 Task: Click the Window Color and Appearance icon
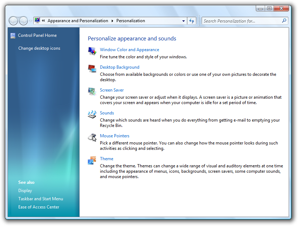(92, 51)
